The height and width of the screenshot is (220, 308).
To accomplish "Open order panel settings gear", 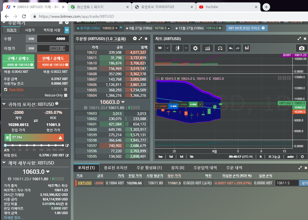I will [67, 23].
